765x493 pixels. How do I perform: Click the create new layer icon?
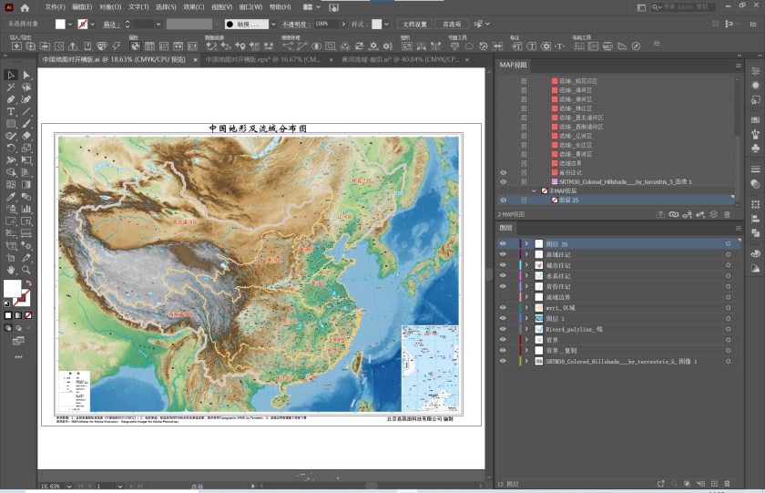pos(714,484)
